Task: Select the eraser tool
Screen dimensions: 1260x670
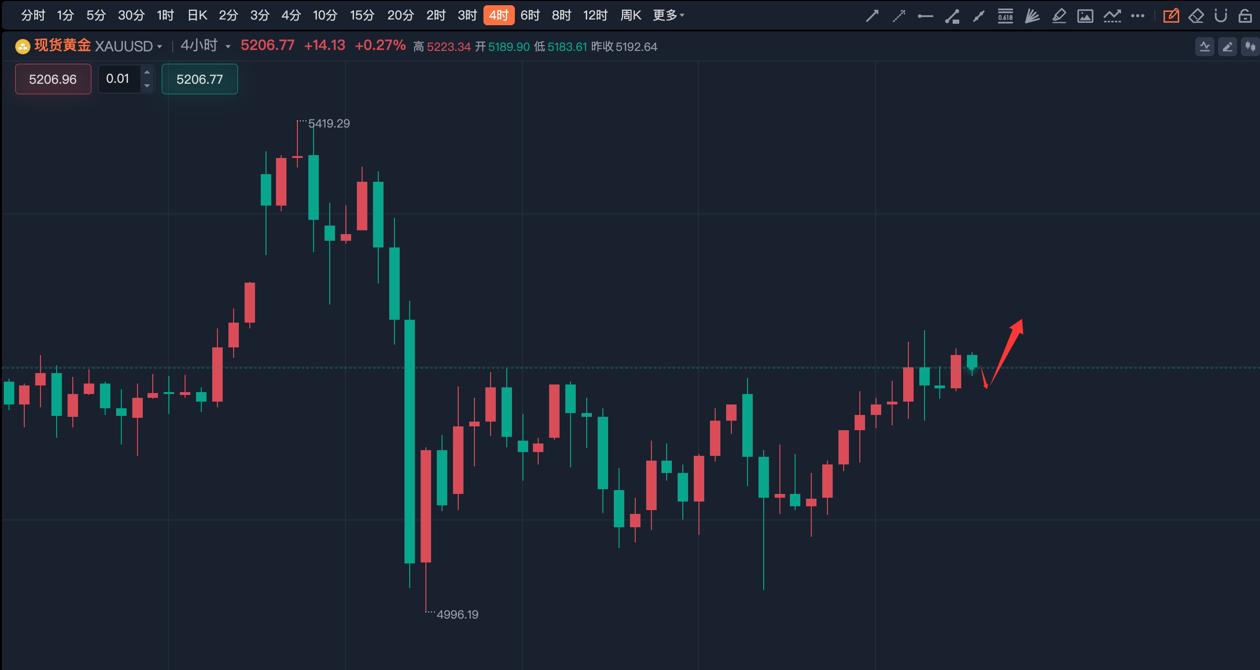Action: pos(1196,16)
